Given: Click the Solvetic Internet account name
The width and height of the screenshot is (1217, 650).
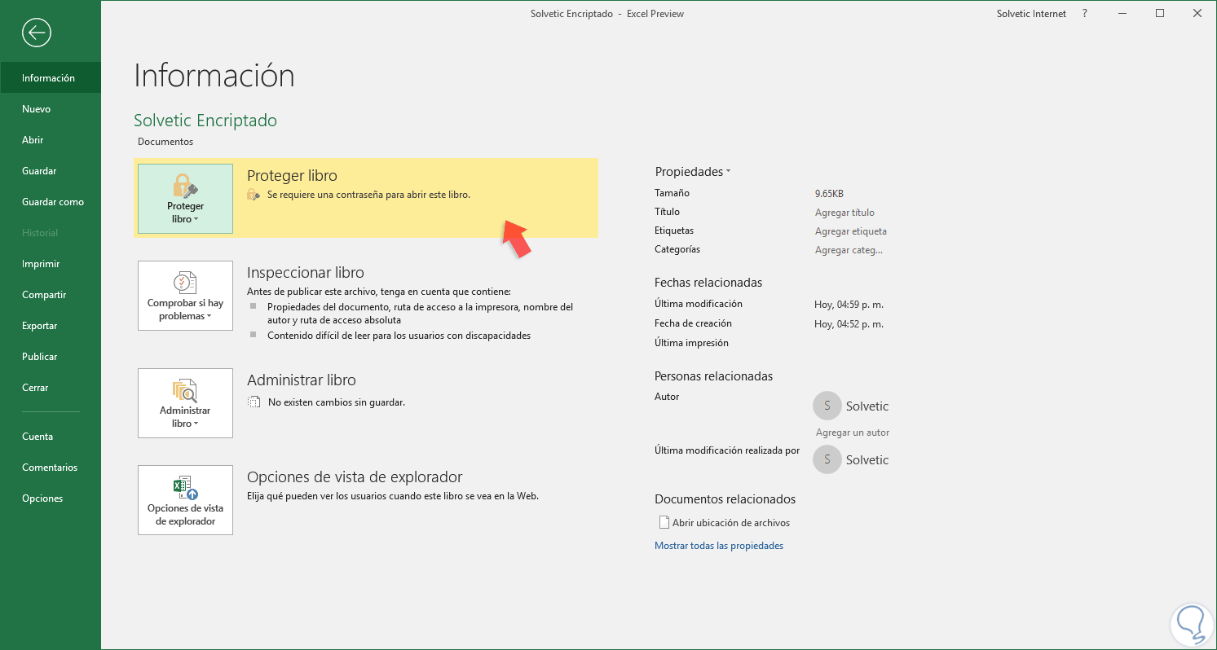Looking at the screenshot, I should click(1031, 14).
